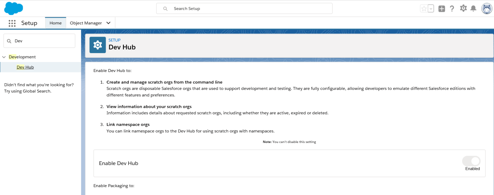The height and width of the screenshot is (195, 494).
Task: Click 'Create and manage scratch orgs' heading
Action: 164,82
